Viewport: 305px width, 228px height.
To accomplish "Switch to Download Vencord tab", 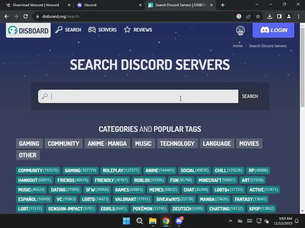I will click(x=36, y=5).
